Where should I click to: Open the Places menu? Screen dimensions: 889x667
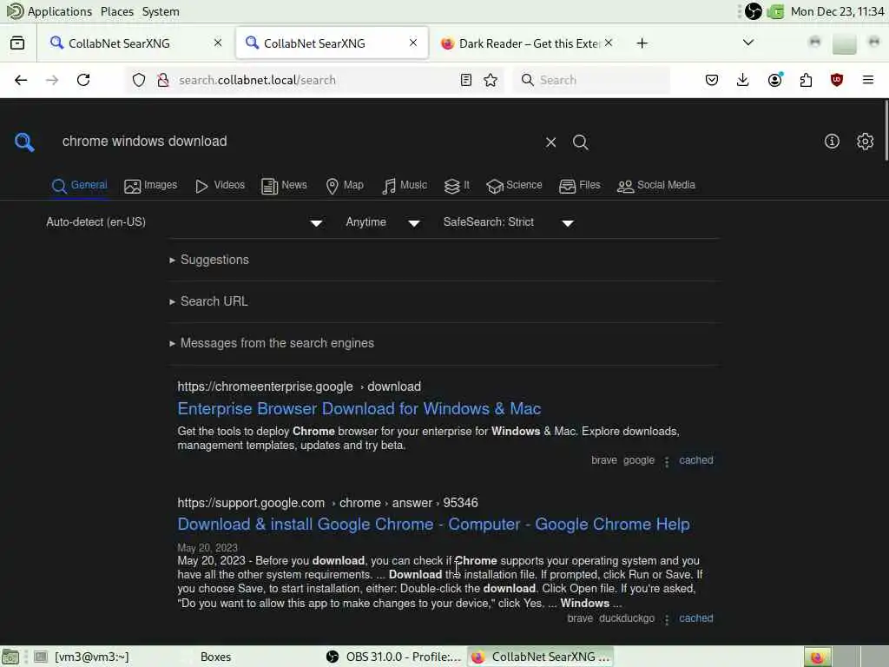[x=117, y=11]
